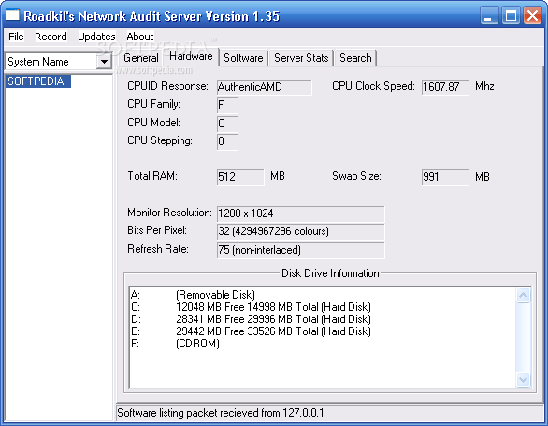Click the Refresh Rate field

[300, 250]
